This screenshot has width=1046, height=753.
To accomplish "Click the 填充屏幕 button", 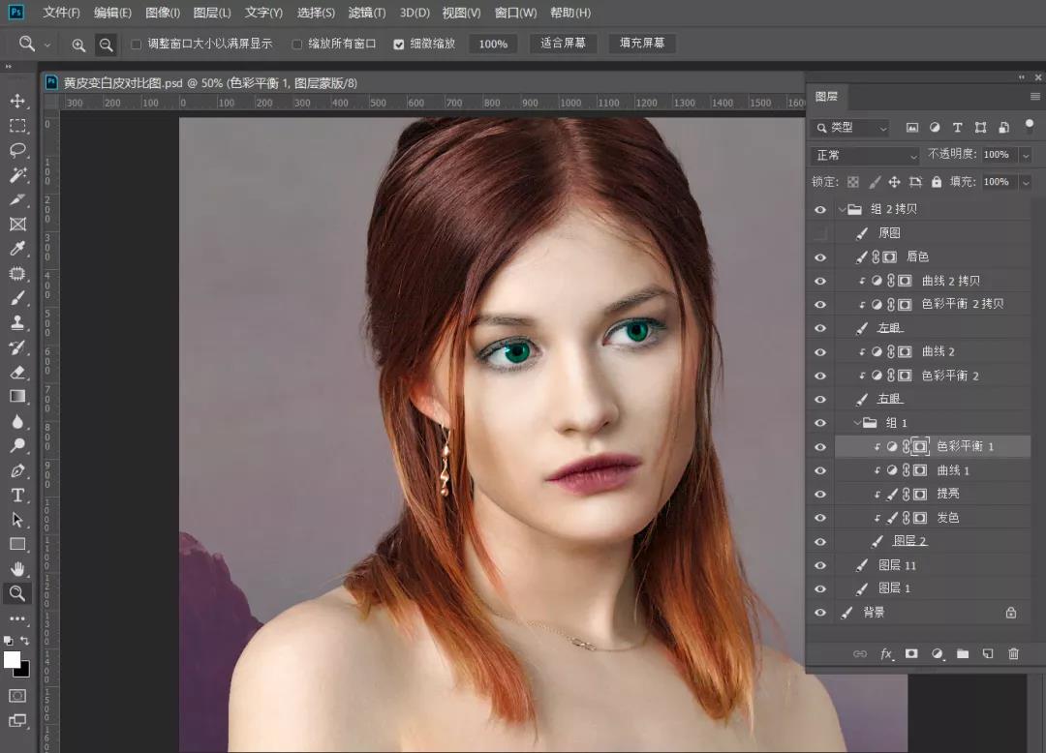I will click(642, 44).
